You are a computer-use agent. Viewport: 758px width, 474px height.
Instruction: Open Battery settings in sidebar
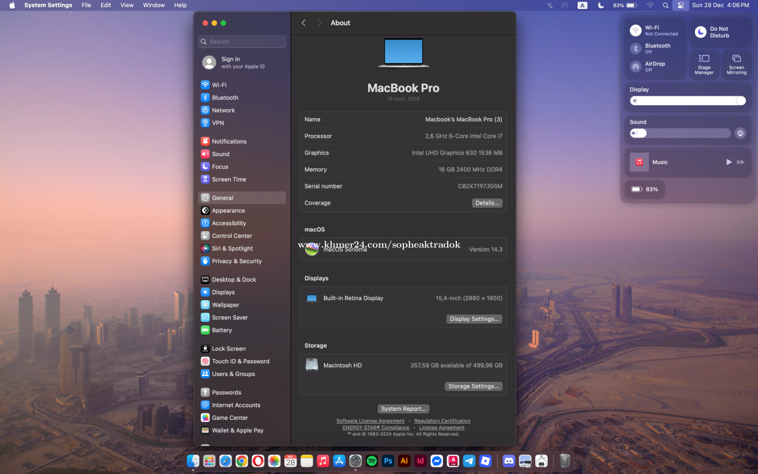click(x=221, y=330)
